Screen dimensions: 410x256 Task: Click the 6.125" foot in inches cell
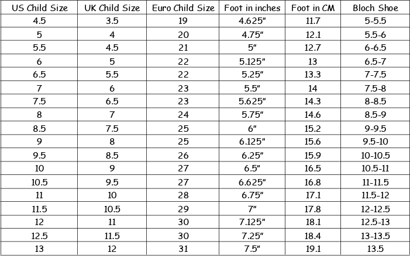pos(252,141)
